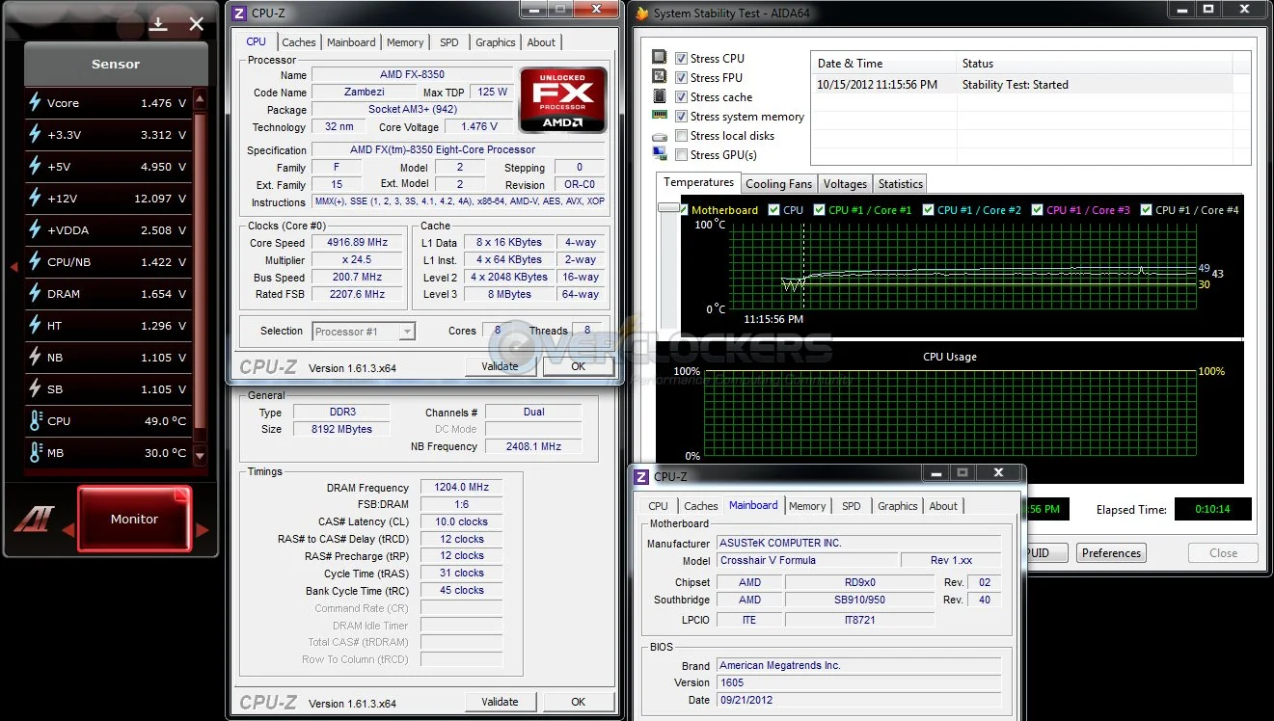
Task: Click the sensor list scroll-down arrow
Action: point(200,455)
